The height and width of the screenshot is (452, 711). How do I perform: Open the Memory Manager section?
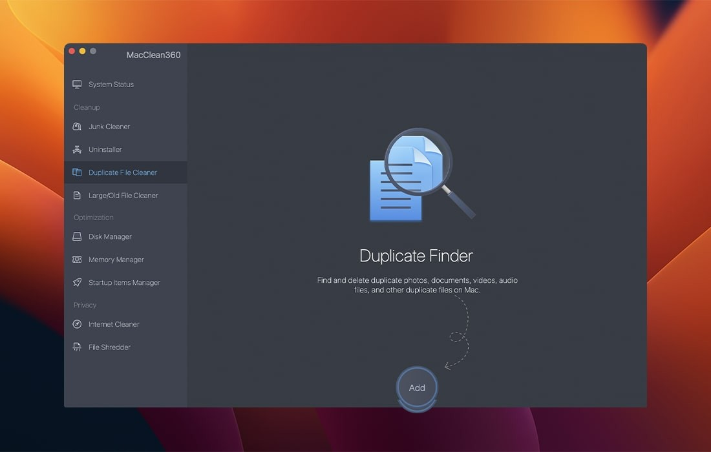click(x=116, y=260)
